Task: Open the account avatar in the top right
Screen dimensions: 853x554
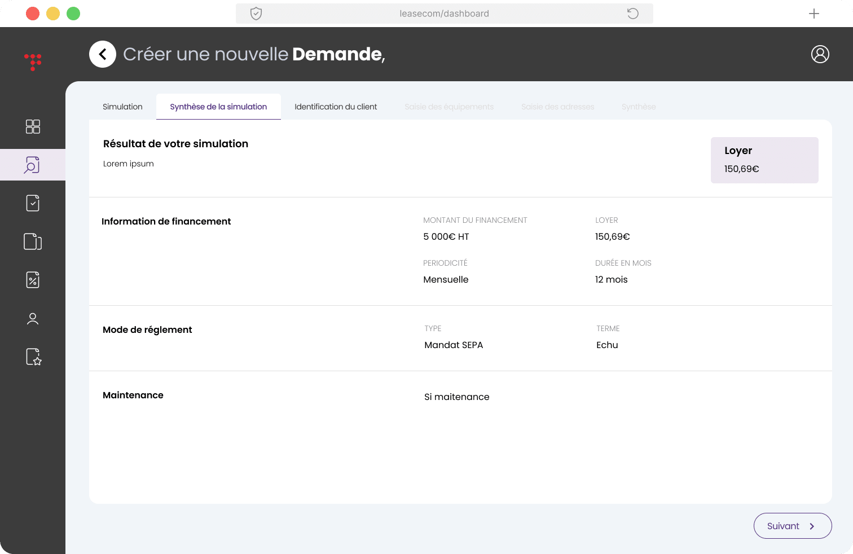Action: click(x=820, y=54)
